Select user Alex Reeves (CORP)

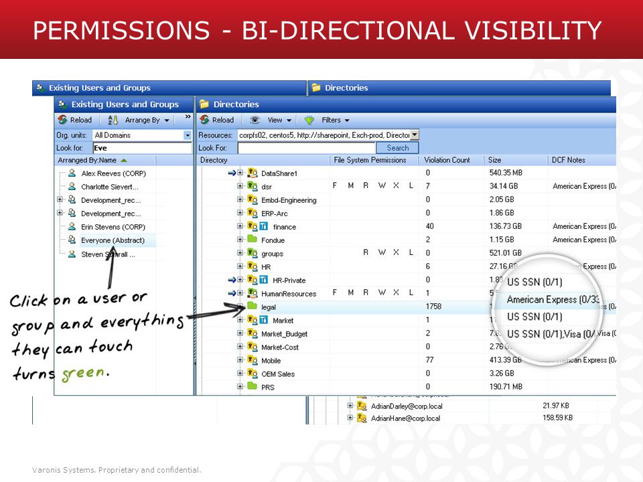tap(113, 173)
